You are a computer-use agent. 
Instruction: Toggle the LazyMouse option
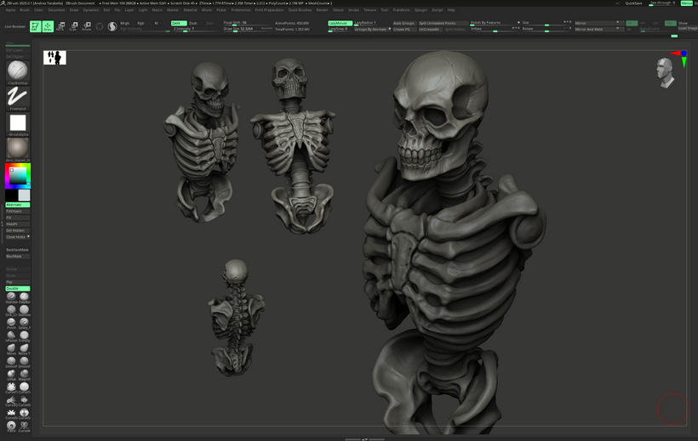point(339,23)
